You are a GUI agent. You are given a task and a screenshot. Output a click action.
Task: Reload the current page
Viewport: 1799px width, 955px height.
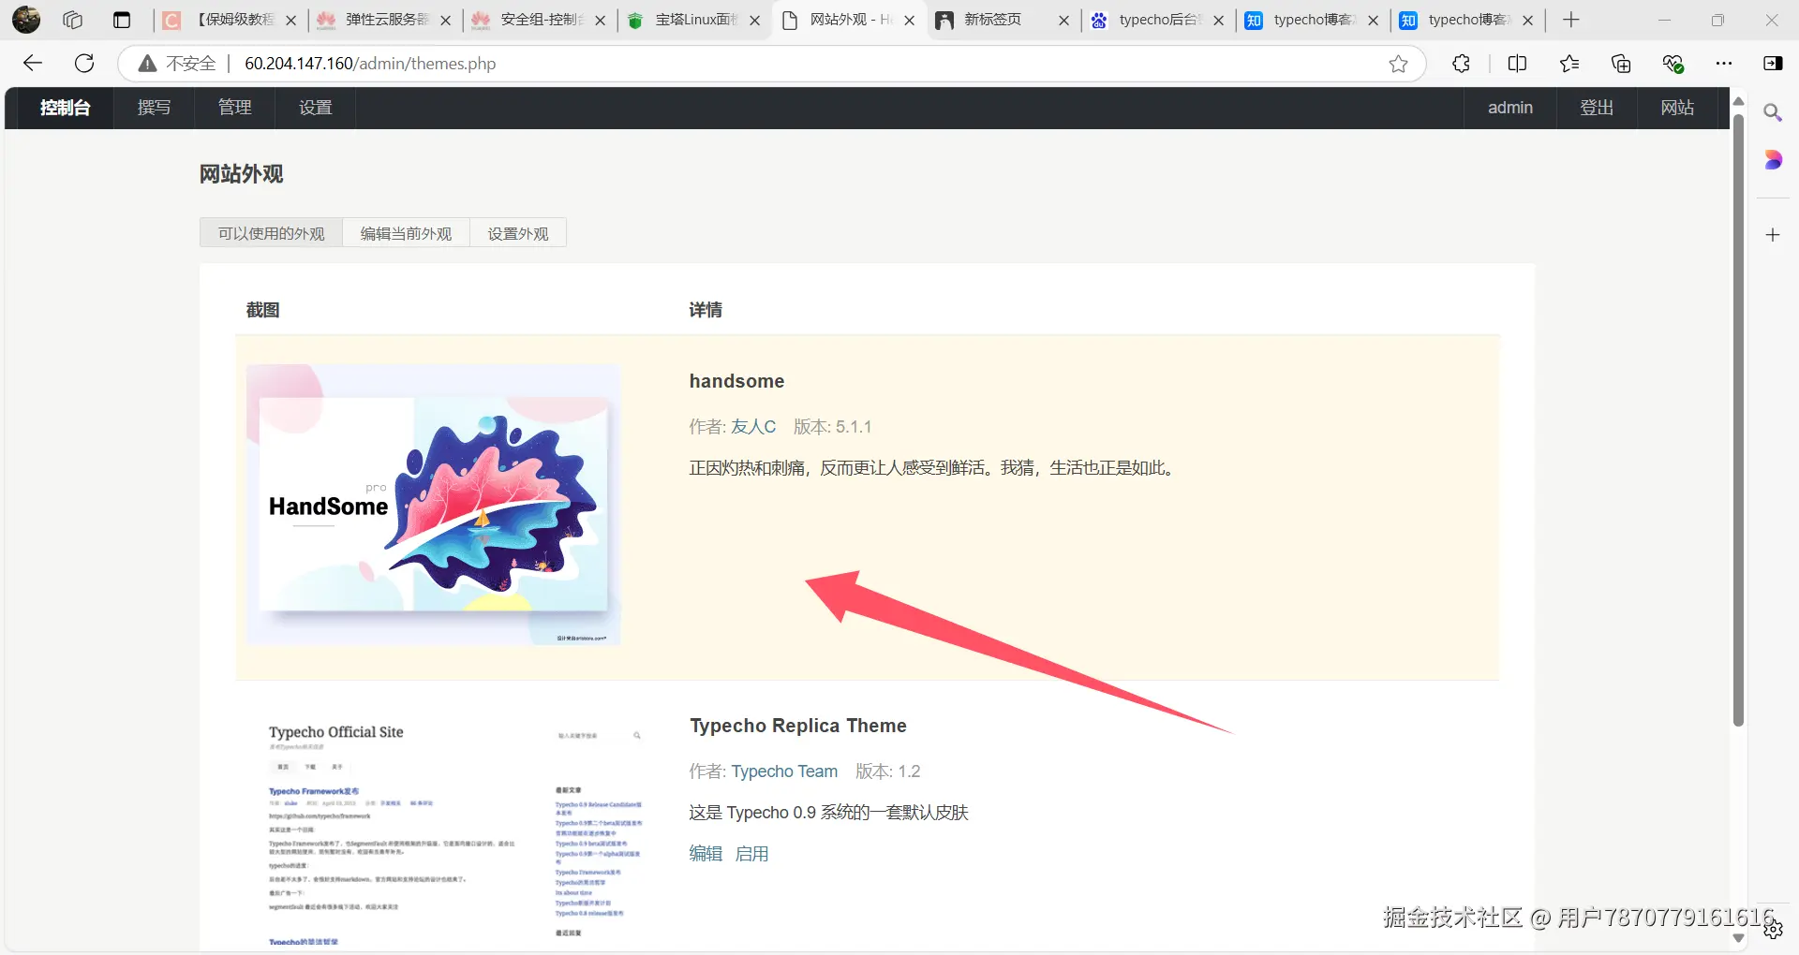(84, 63)
